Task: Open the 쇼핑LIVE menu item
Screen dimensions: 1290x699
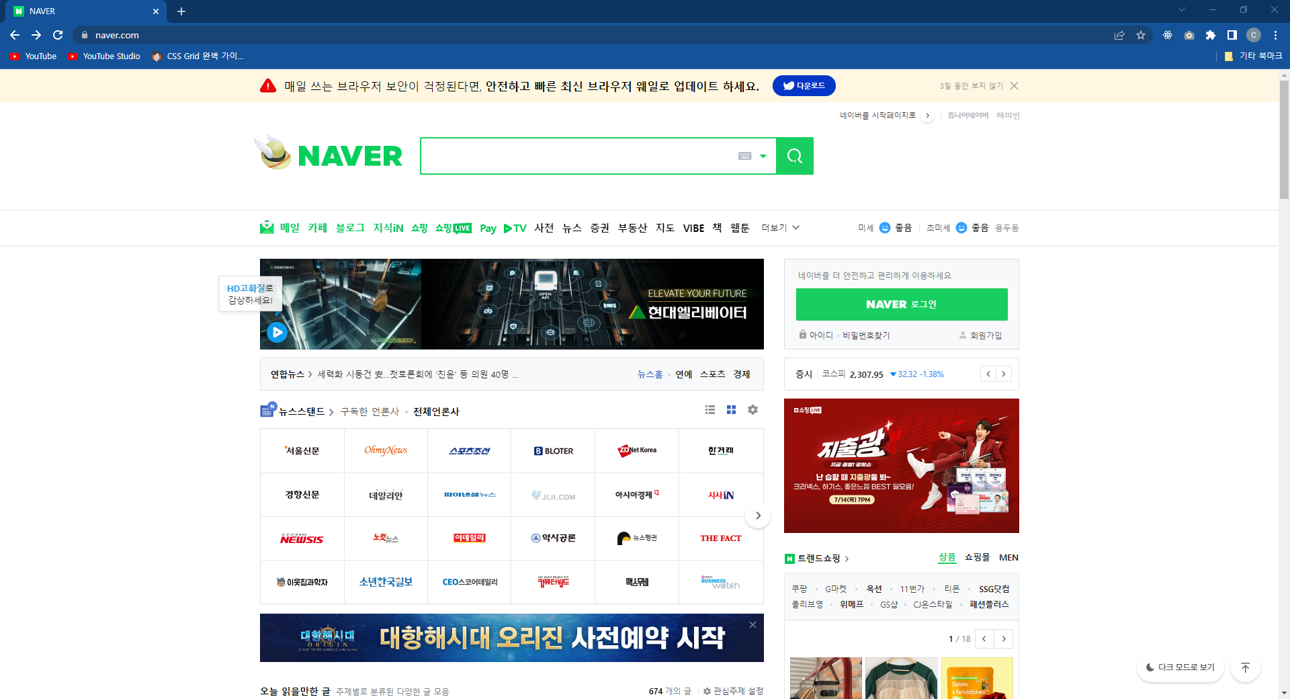Action: click(x=454, y=228)
